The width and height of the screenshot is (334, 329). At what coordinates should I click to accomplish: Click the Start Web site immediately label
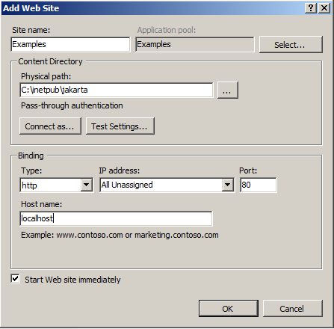click(x=72, y=280)
